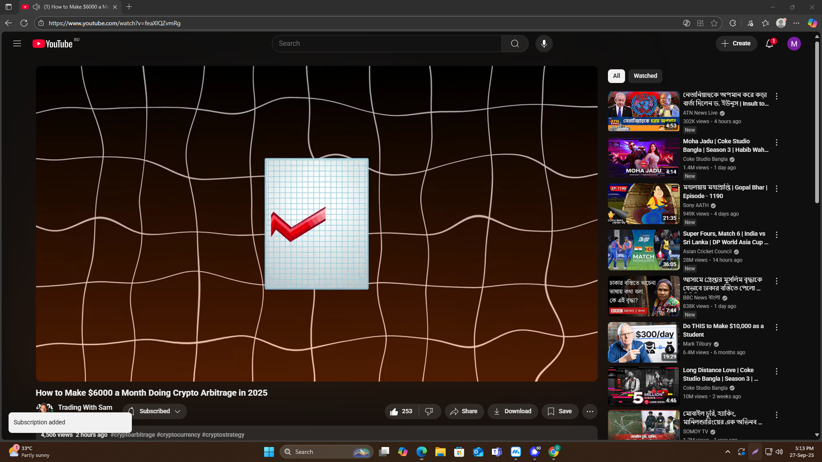Click the Create button
This screenshot has width=822, height=462.
click(736, 44)
